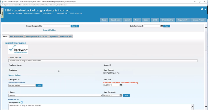The image size is (208, 110).
Task: Open the help question mark icon
Action: pos(202,9)
